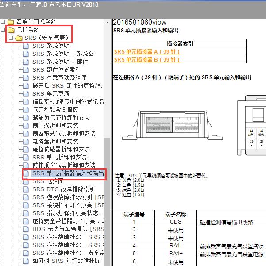The height and width of the screenshot is (266, 266).
Task: Open 侧气囊拆卸和安装 entry
Action: (x=55, y=125)
